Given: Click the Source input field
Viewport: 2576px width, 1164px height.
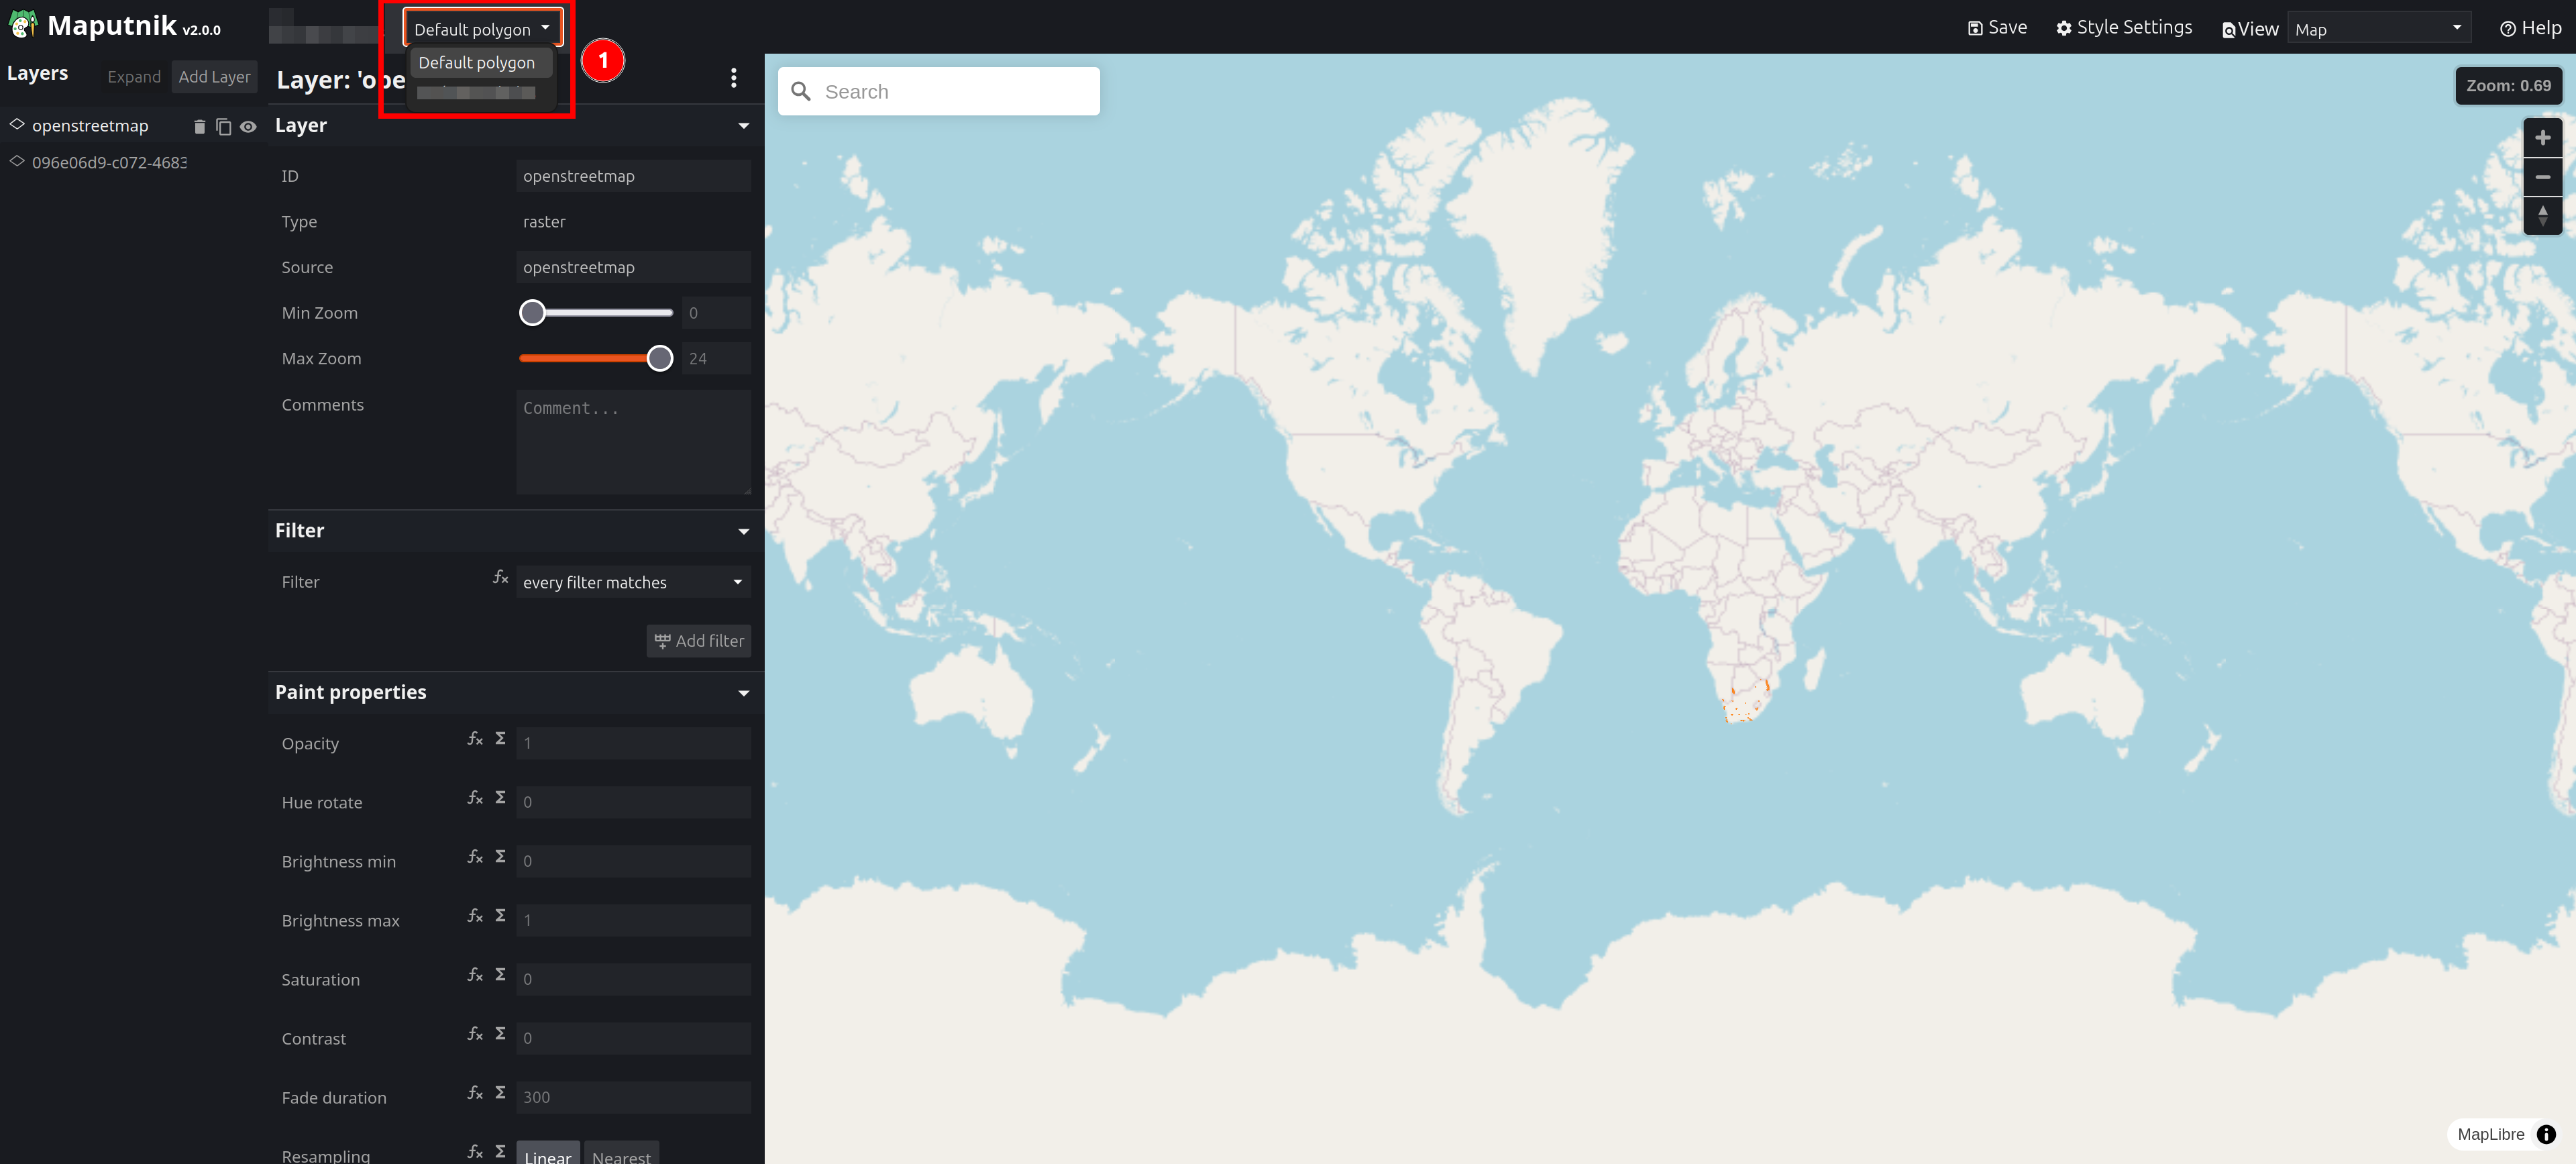Looking at the screenshot, I should pyautogui.click(x=633, y=267).
